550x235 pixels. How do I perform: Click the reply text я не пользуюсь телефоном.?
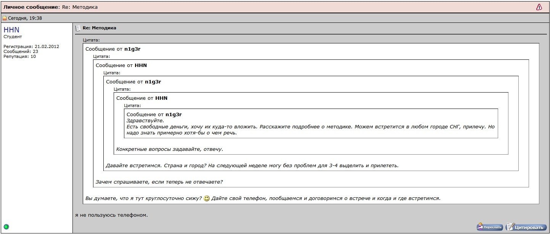[x=111, y=215]
